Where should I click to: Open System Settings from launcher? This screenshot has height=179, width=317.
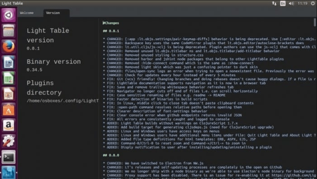coord(8,141)
